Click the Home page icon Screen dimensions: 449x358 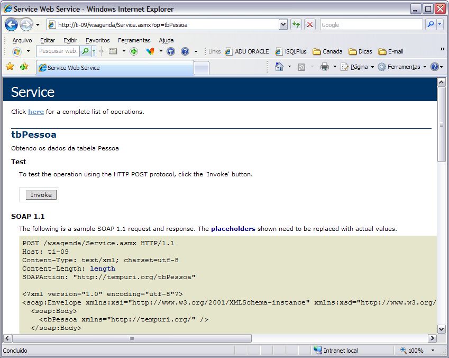click(279, 67)
